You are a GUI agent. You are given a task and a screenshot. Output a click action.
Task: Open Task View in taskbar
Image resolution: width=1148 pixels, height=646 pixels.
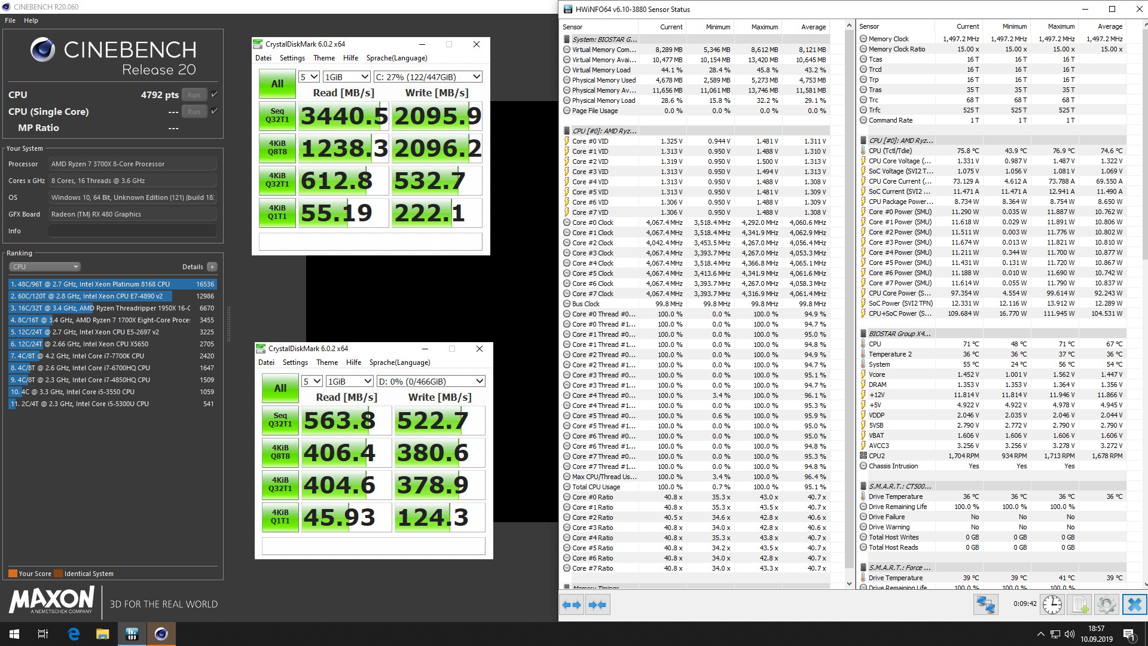click(43, 634)
